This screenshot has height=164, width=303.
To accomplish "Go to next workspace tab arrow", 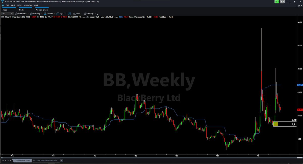I will click(8, 160).
